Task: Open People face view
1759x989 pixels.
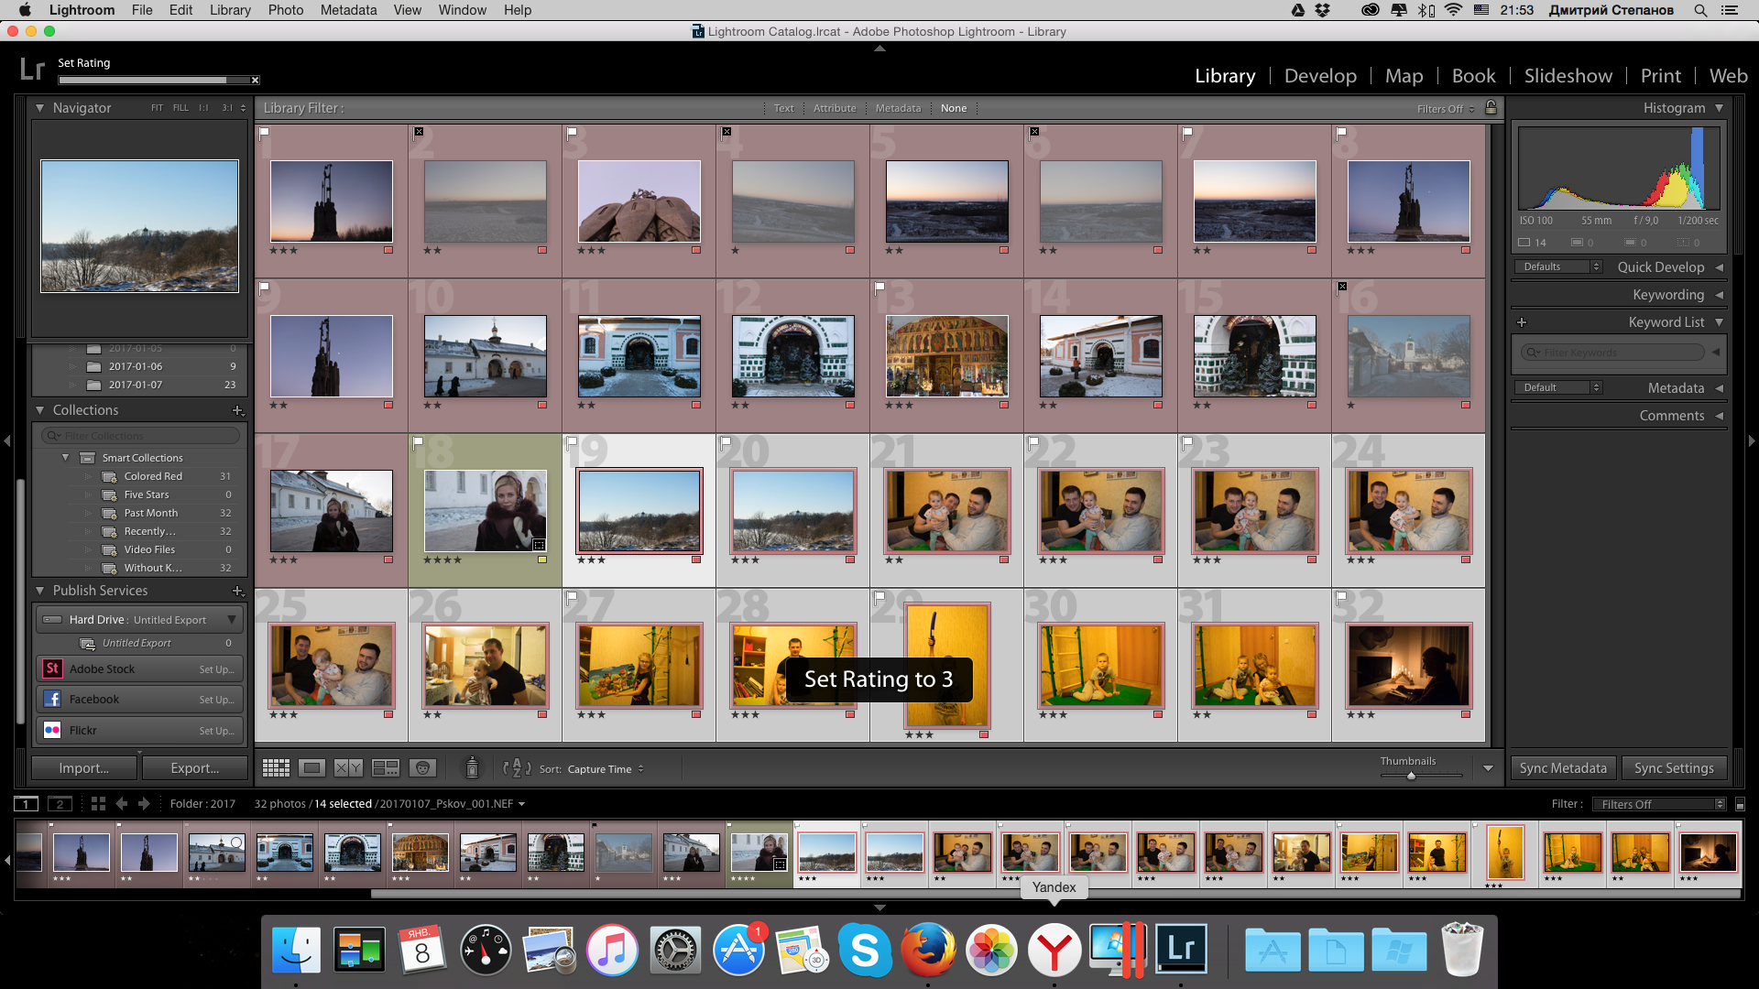Action: (422, 768)
